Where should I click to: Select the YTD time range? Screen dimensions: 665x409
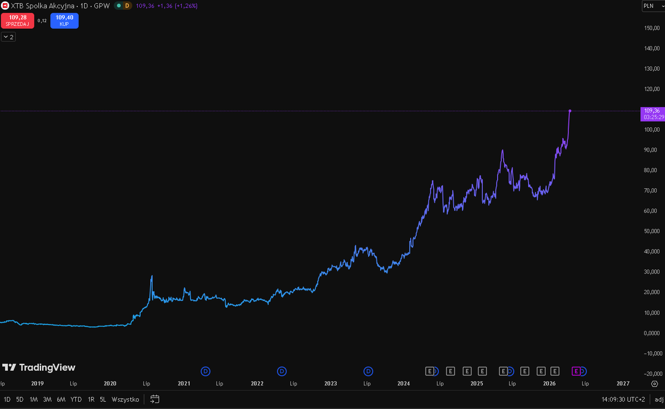click(x=76, y=399)
